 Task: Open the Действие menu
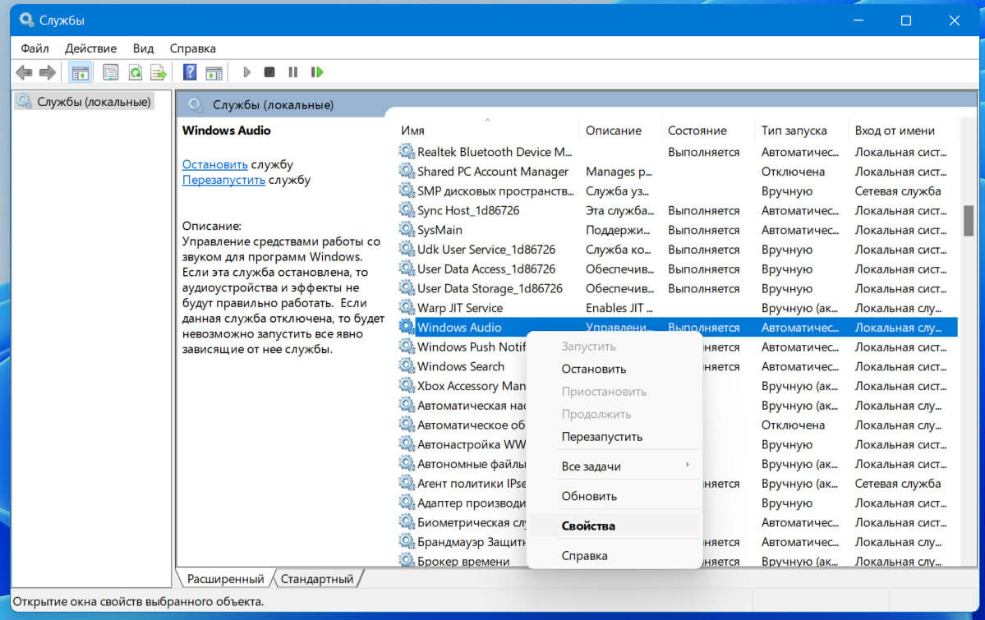(x=90, y=48)
